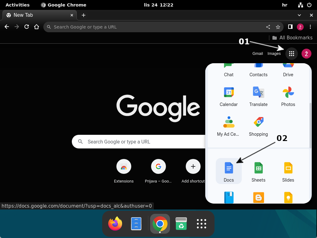
Task: Open the Google Keep app icon
Action: (x=288, y=197)
